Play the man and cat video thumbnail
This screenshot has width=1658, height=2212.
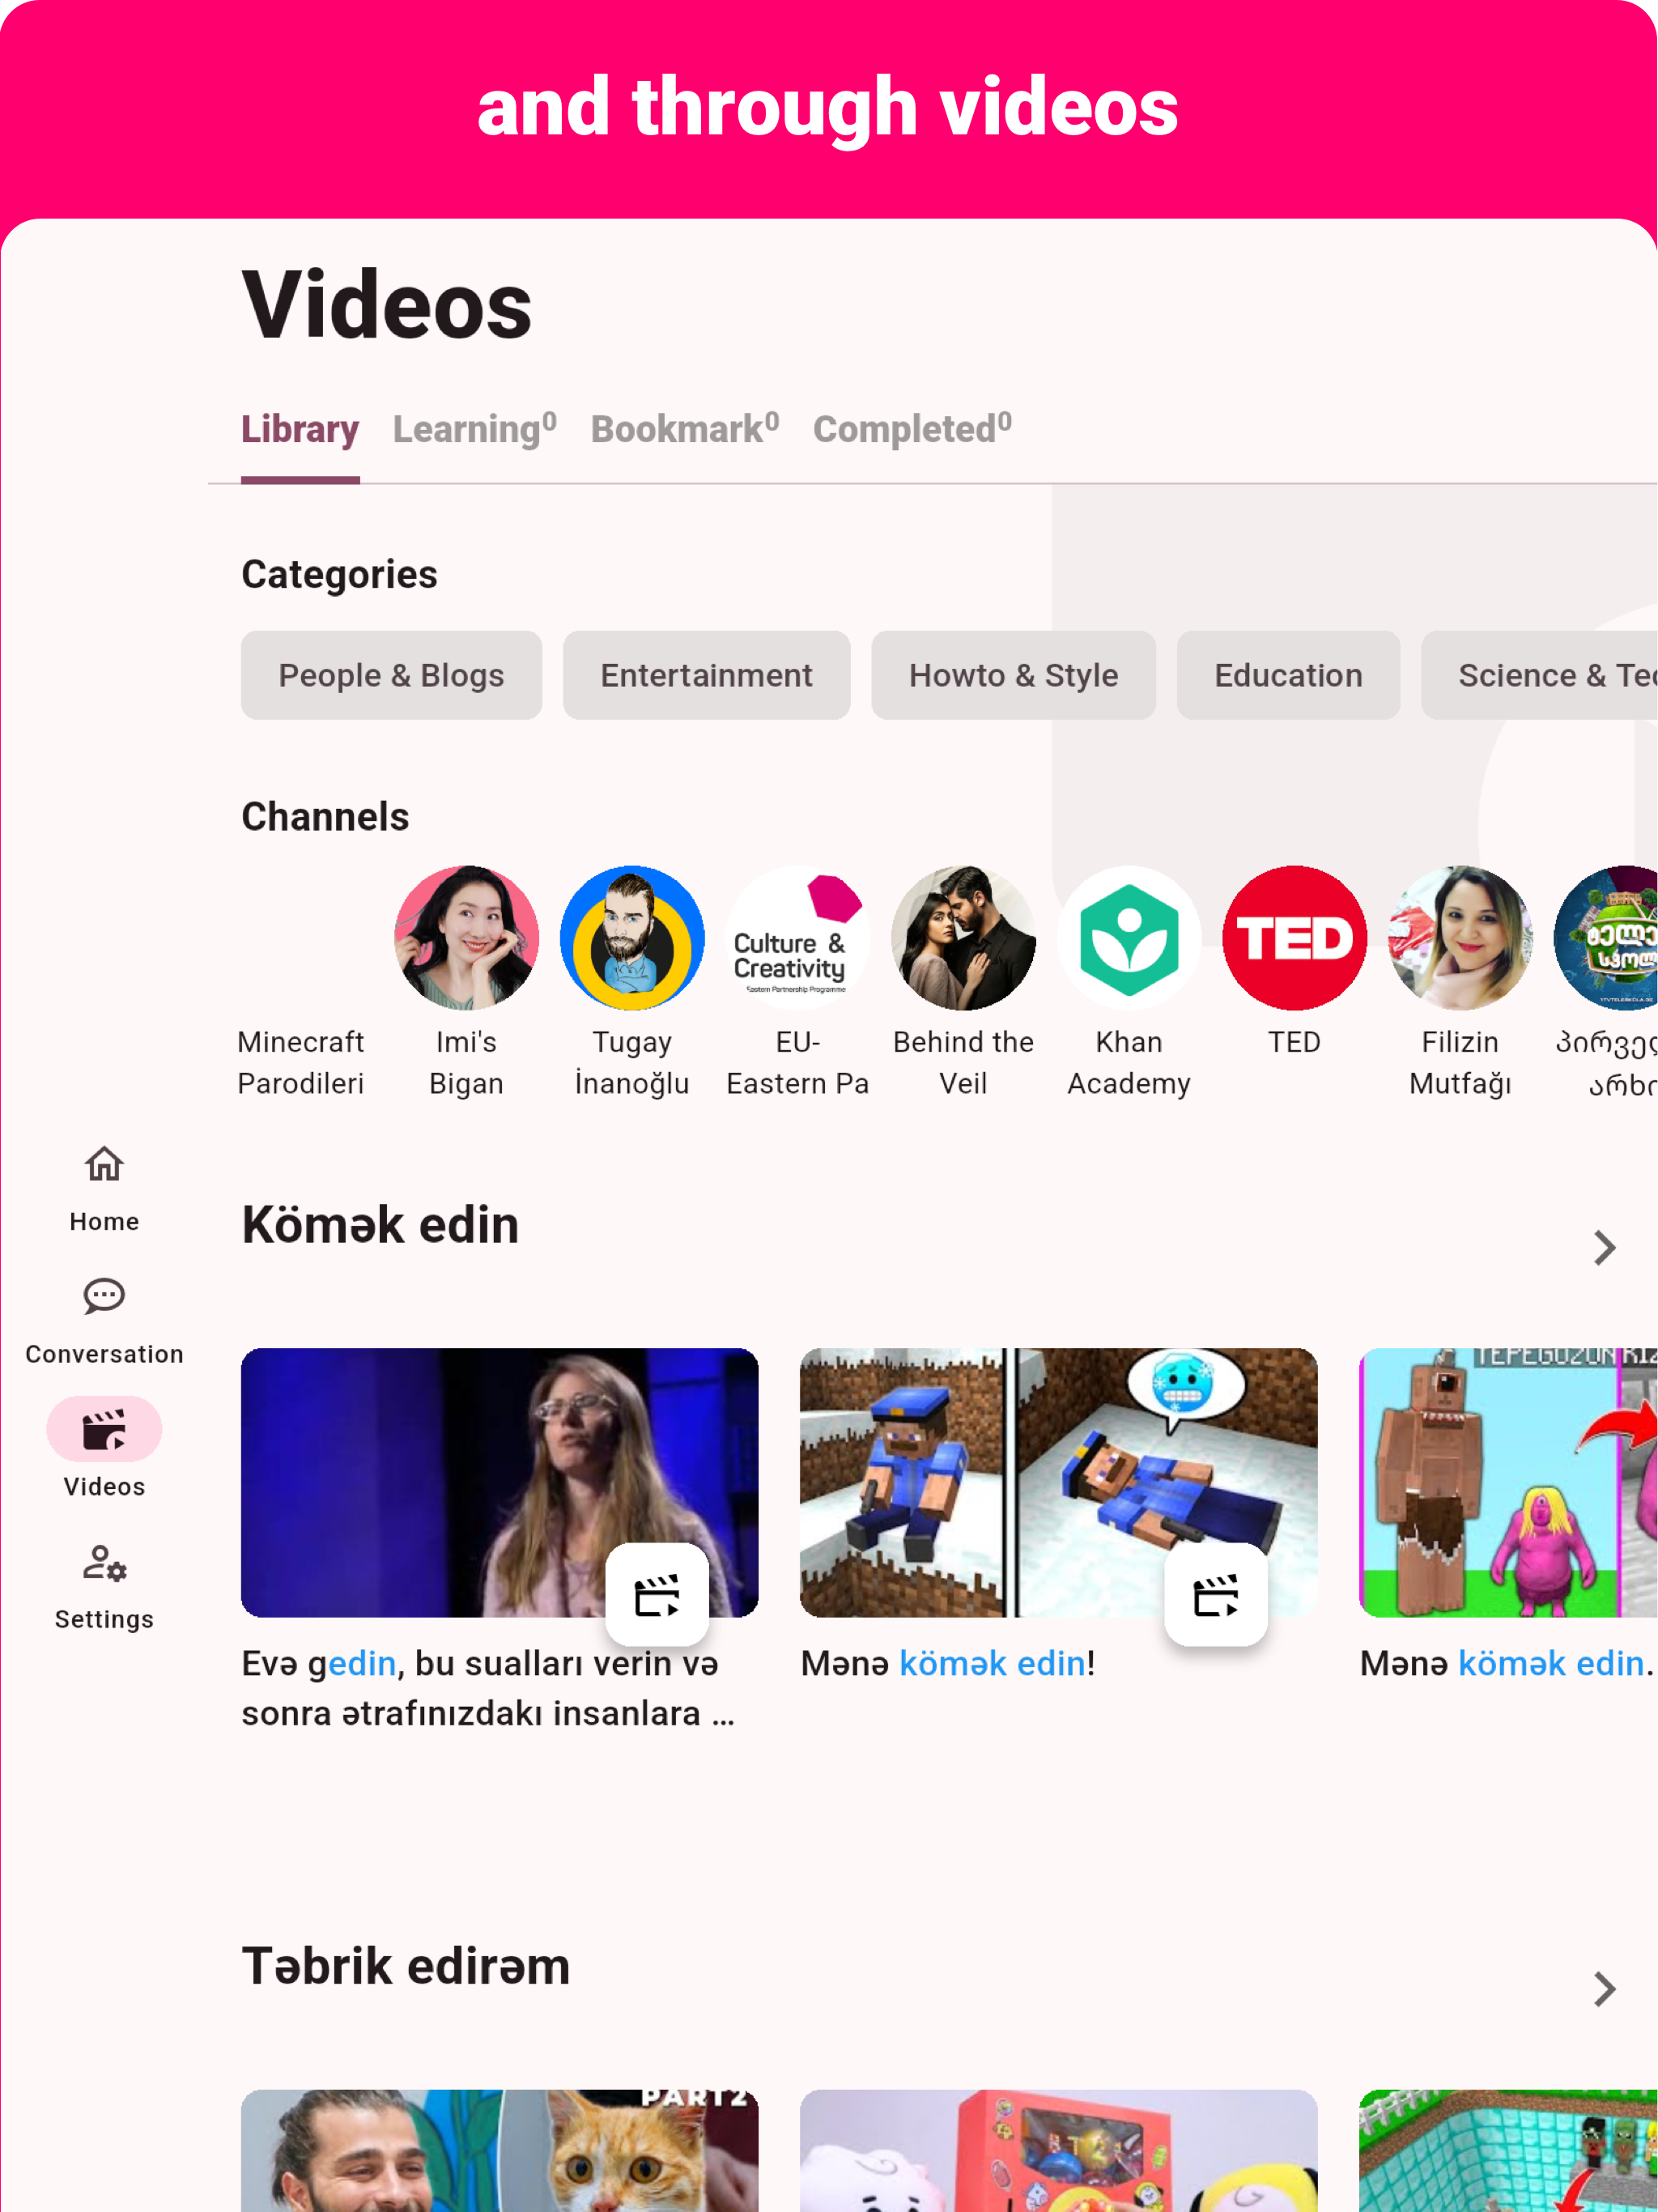[499, 2150]
